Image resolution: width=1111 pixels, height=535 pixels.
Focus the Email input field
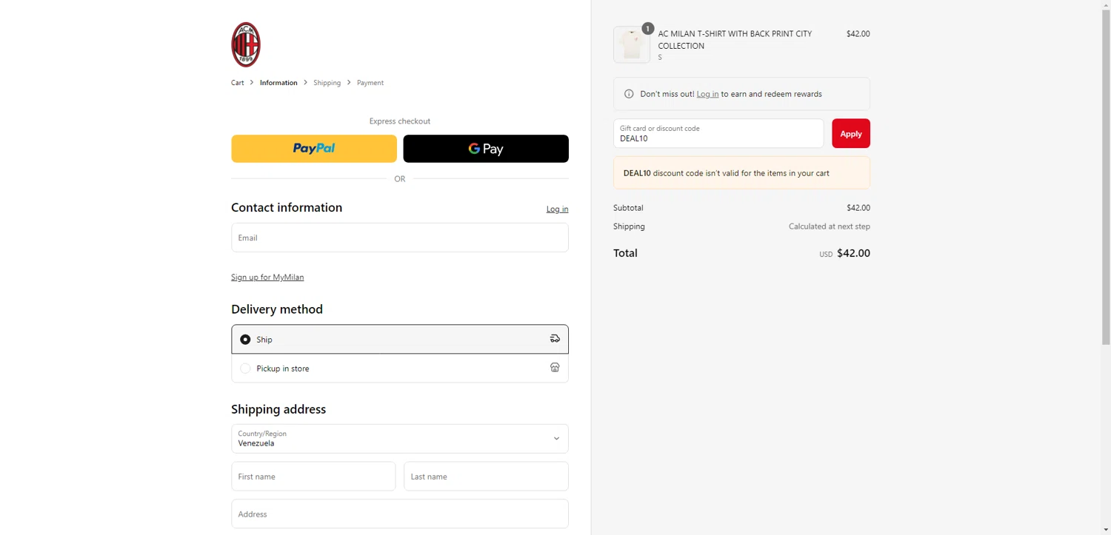click(400, 238)
